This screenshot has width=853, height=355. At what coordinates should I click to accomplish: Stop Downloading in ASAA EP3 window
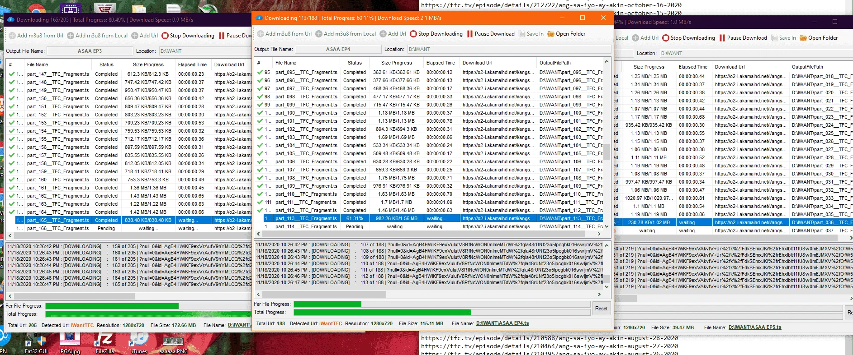[x=188, y=36]
